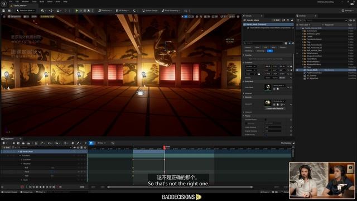Expand the Location track in Sequencer

(22, 160)
